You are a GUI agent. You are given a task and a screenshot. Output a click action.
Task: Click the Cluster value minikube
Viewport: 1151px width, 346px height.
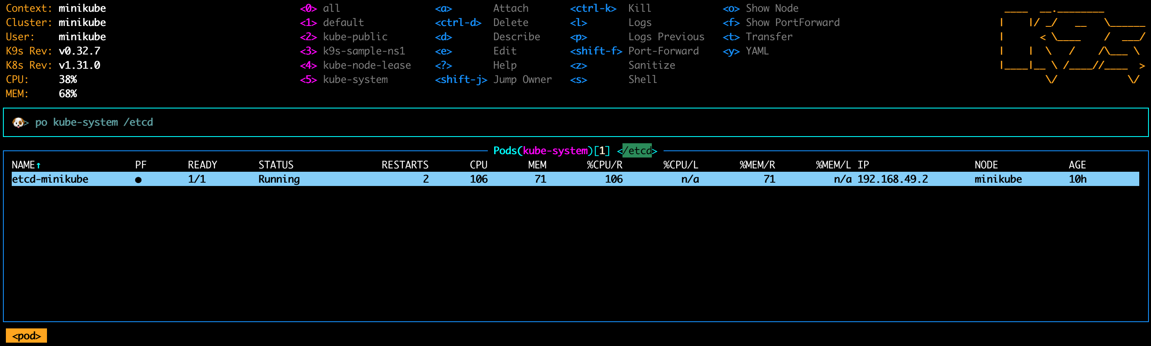coord(82,23)
